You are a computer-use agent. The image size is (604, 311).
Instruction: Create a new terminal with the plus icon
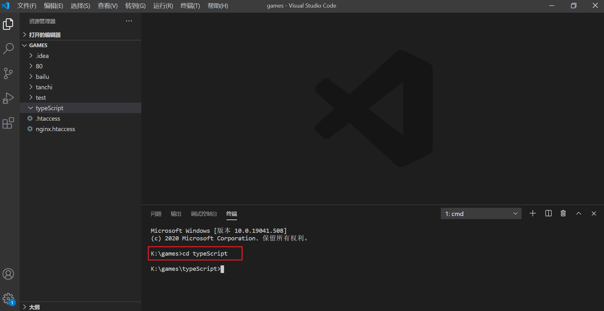[532, 213]
